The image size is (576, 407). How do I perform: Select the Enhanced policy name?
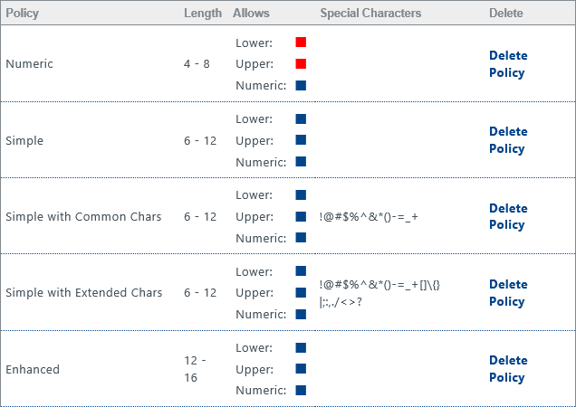click(x=33, y=369)
